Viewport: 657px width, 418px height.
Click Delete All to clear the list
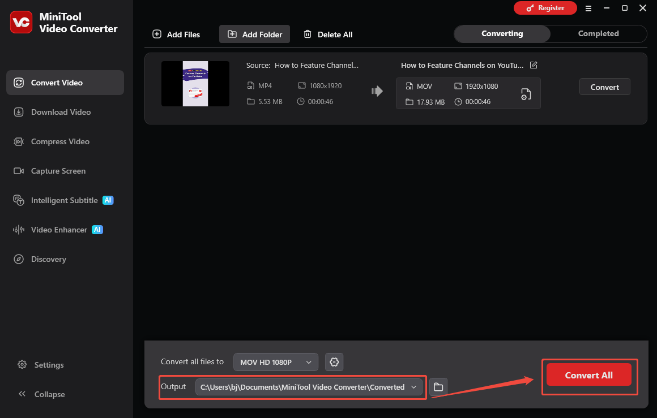tap(328, 35)
